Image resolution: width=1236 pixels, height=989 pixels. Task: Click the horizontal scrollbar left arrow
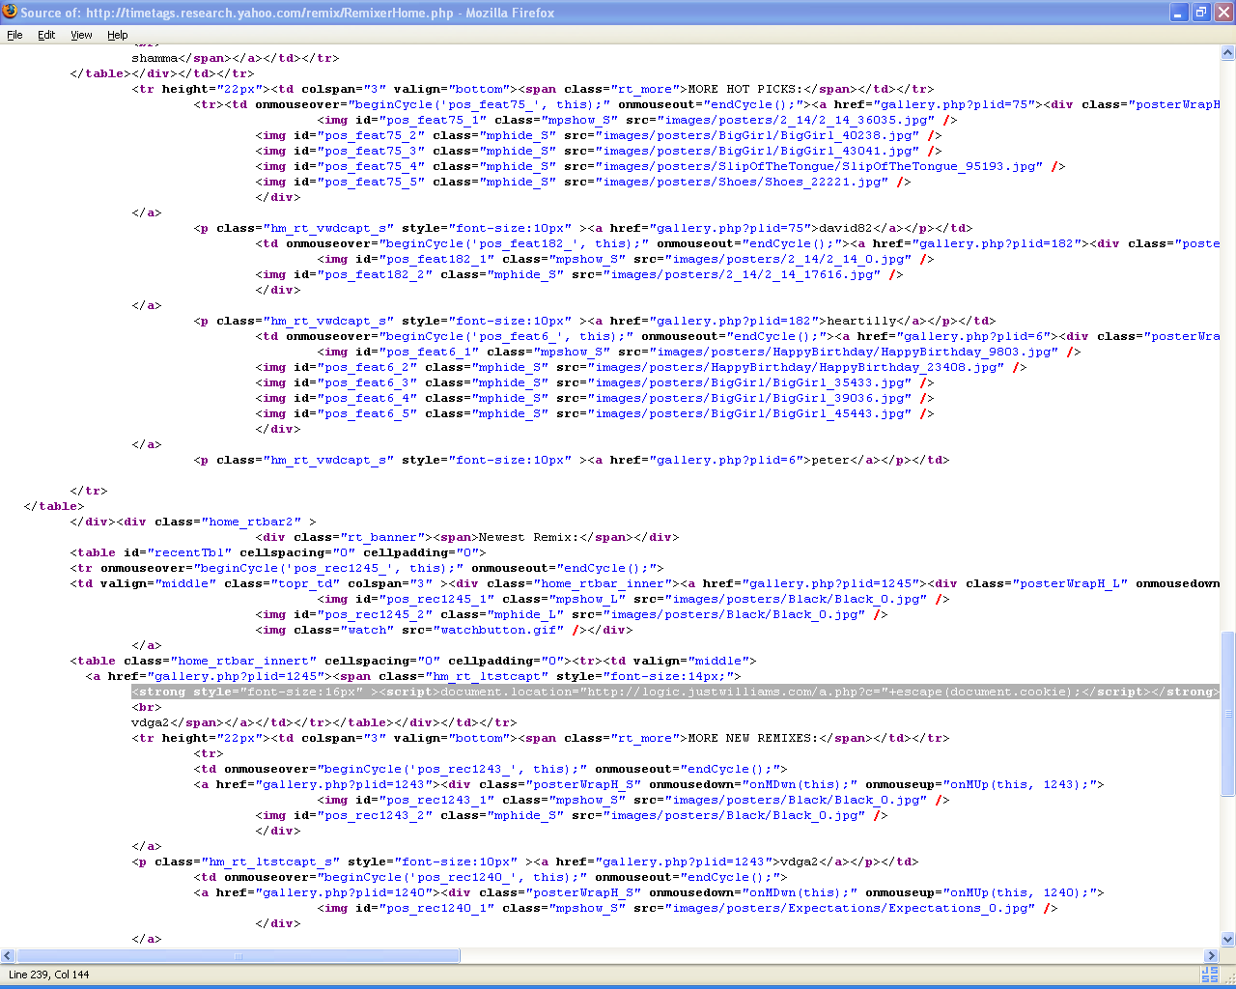7,956
